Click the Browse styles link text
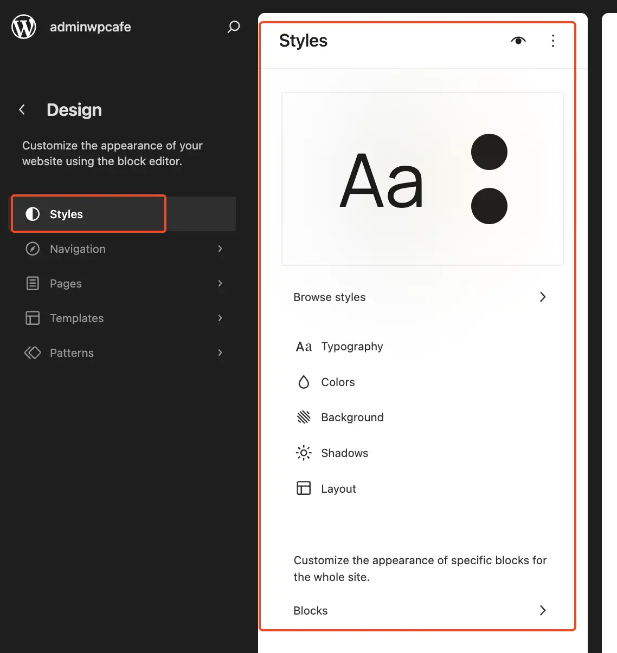 [x=329, y=297]
